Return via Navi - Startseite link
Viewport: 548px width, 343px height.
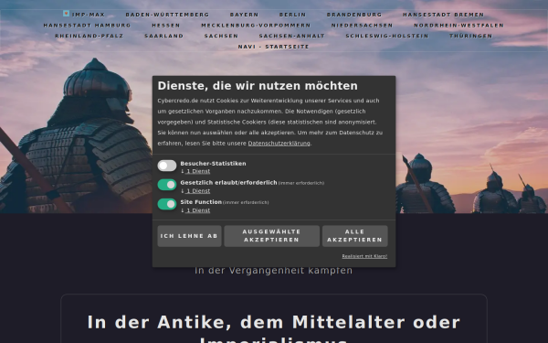(274, 47)
